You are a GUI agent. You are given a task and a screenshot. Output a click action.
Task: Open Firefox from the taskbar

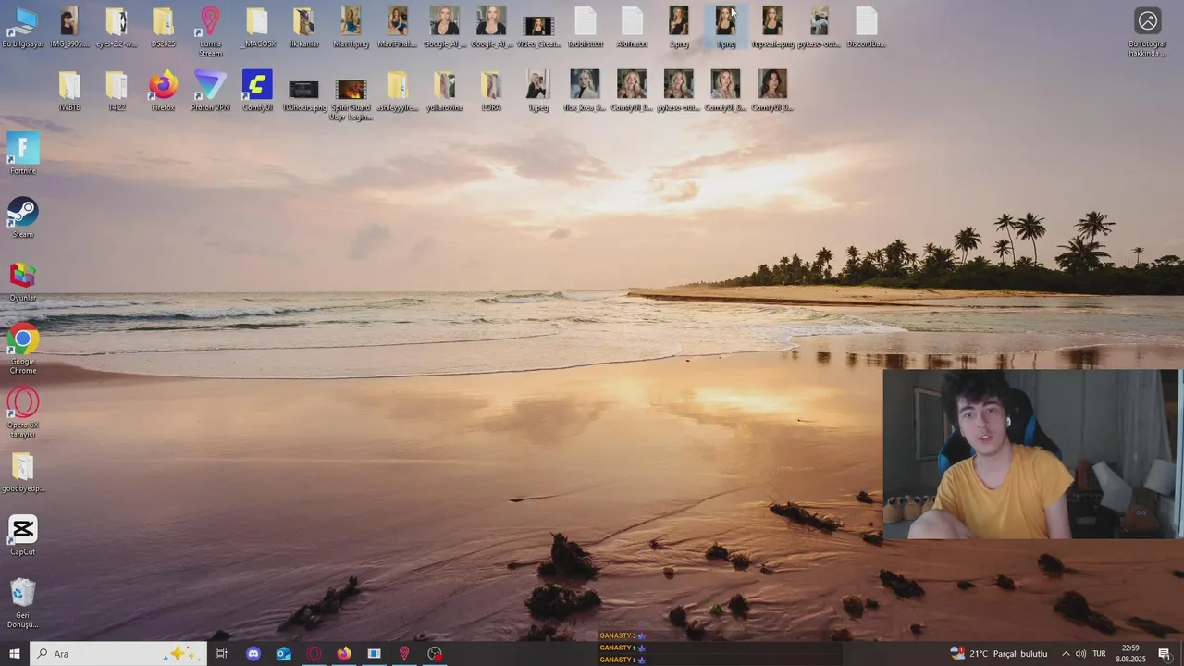(x=344, y=654)
